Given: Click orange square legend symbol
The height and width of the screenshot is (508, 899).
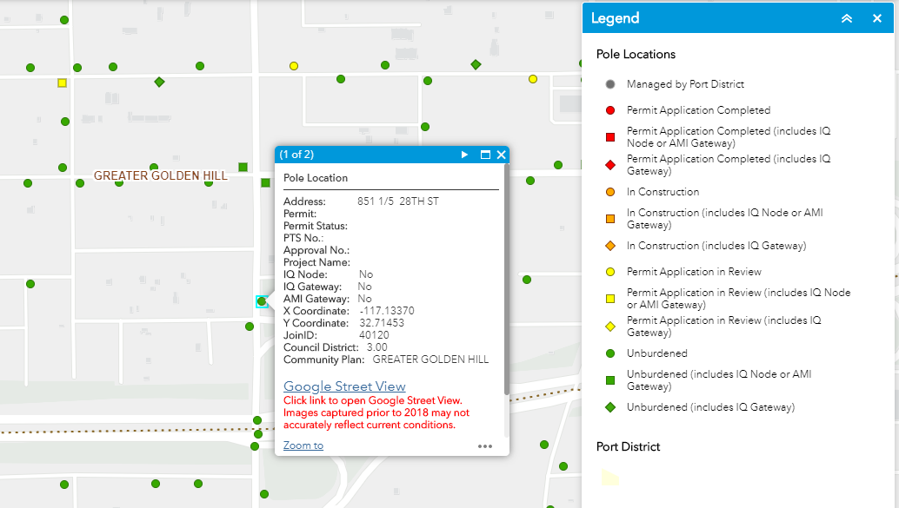Looking at the screenshot, I should [x=610, y=219].
